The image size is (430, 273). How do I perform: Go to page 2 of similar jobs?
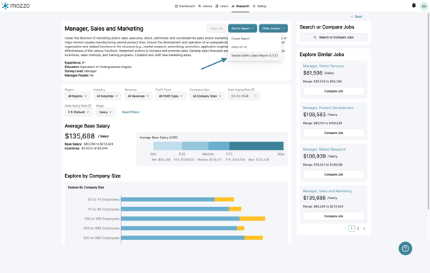358,229
